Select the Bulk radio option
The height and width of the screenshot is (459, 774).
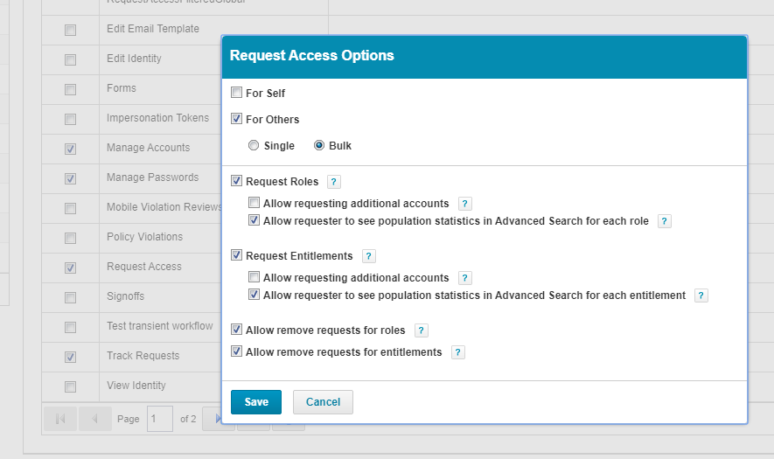point(319,146)
